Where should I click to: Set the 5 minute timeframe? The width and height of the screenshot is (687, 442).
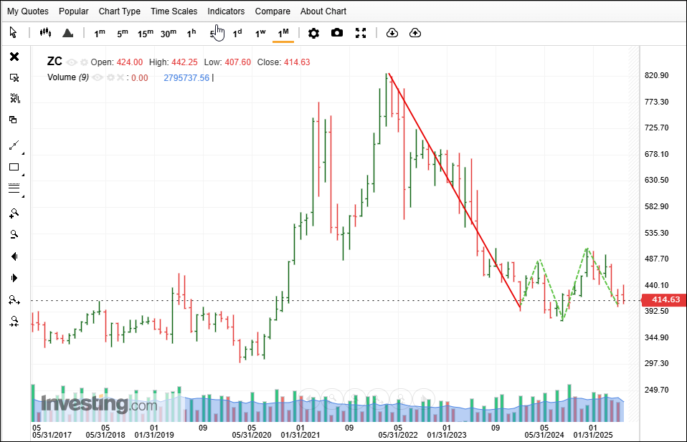coord(123,33)
